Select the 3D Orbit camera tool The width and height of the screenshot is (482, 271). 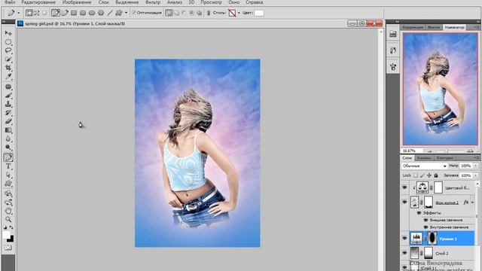point(8,202)
